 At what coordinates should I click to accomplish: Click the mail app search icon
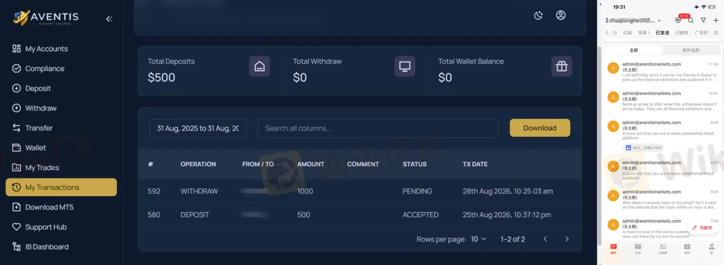[691, 20]
